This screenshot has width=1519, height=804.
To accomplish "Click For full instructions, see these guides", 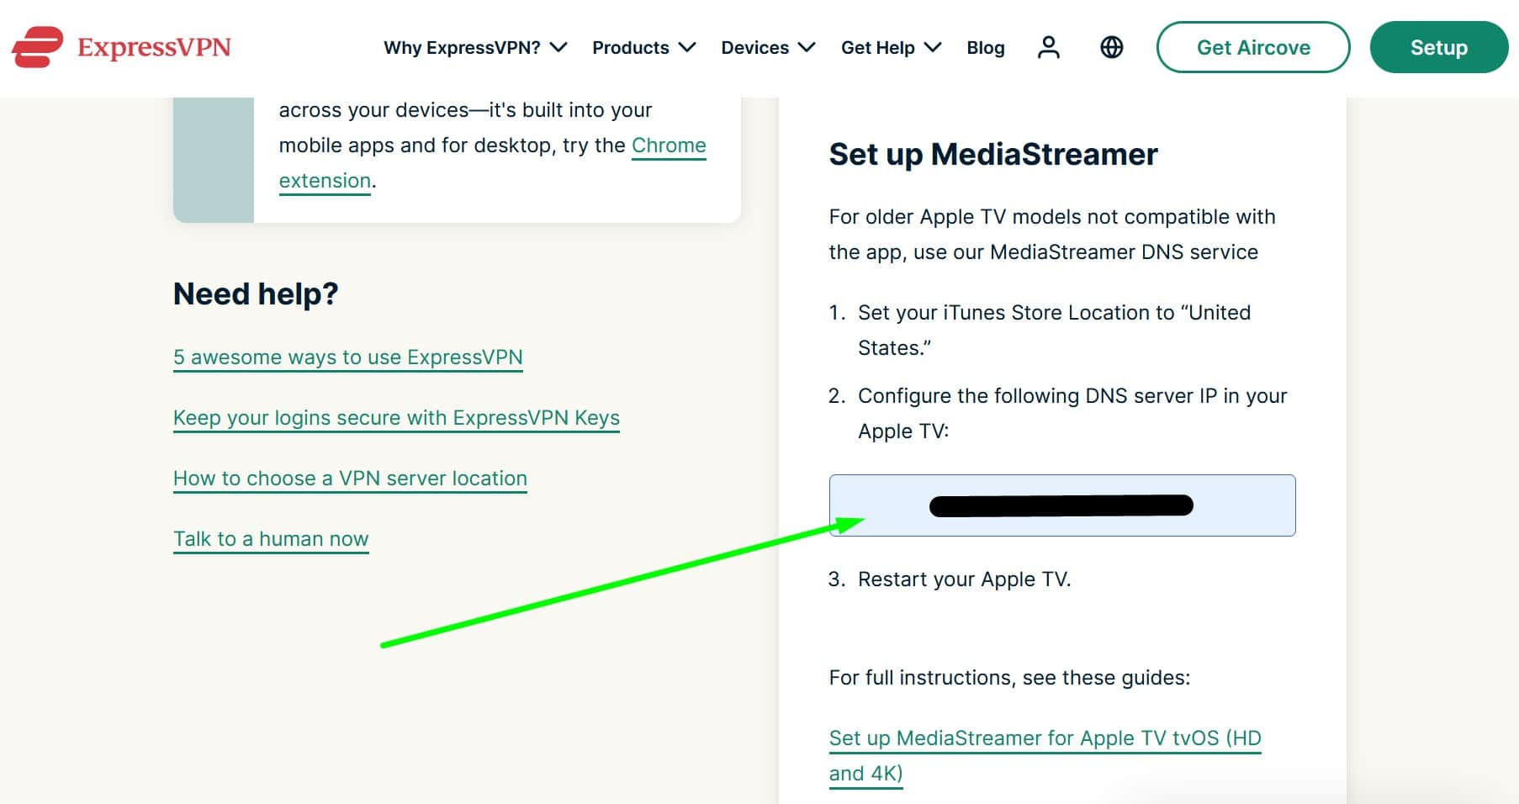I will tap(1009, 678).
